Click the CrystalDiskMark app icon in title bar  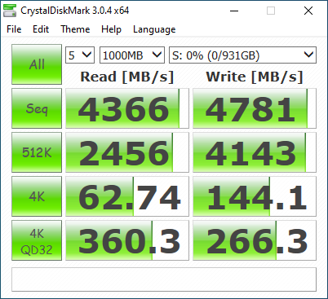click(10, 11)
